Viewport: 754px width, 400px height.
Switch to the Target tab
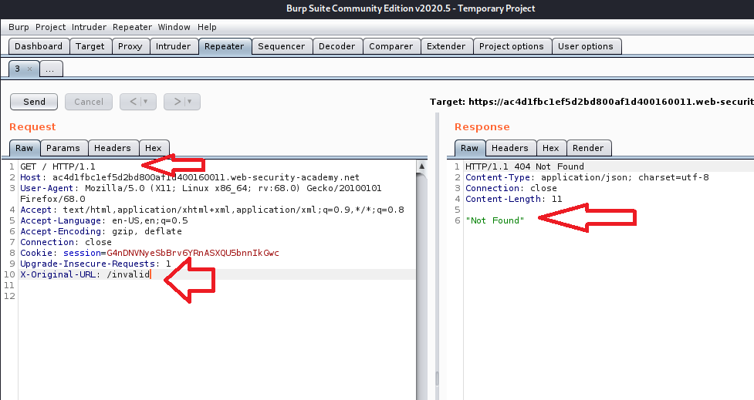(90, 46)
